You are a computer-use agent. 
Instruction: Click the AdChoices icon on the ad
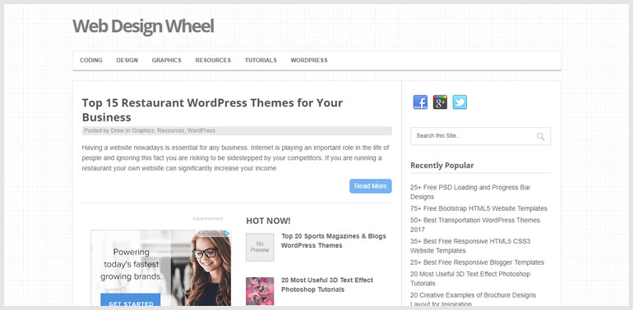tap(227, 234)
